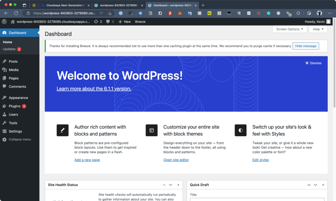
Task: Click the browser profile avatar icon
Action: (x=319, y=13)
